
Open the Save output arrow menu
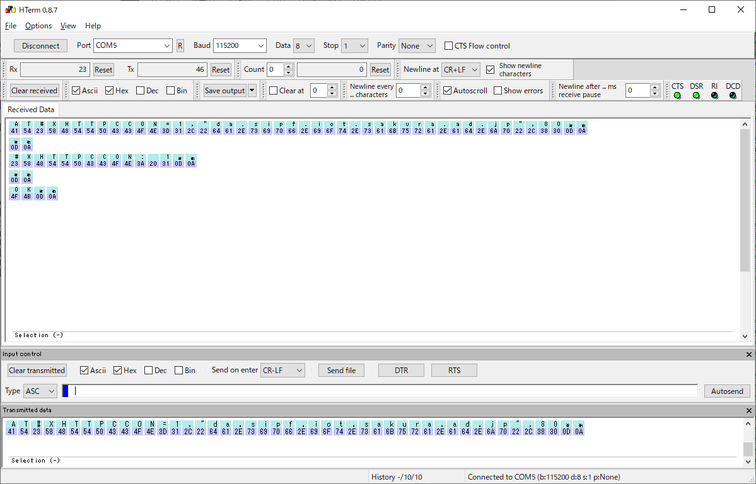pyautogui.click(x=252, y=91)
